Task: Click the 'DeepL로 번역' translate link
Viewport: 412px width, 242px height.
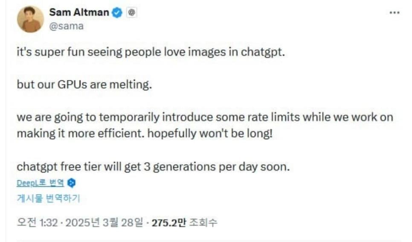Action: (41, 183)
